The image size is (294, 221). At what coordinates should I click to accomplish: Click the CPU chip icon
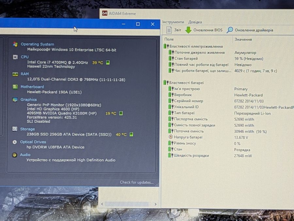coord(15,57)
